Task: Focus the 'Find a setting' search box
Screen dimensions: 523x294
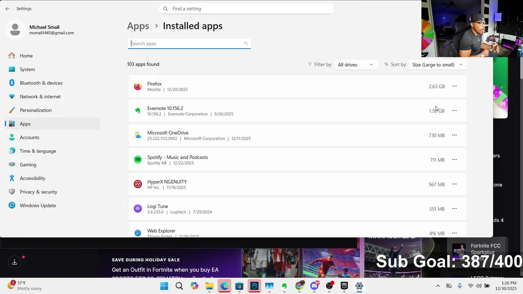Action: [246, 9]
